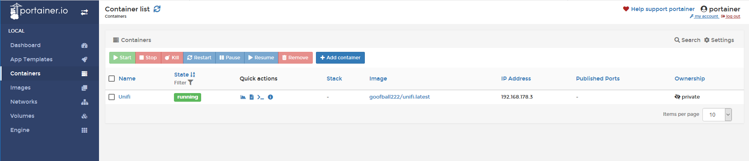Toggle the sidebar collapse arrows icon
The image size is (749, 161).
pyautogui.click(x=84, y=13)
